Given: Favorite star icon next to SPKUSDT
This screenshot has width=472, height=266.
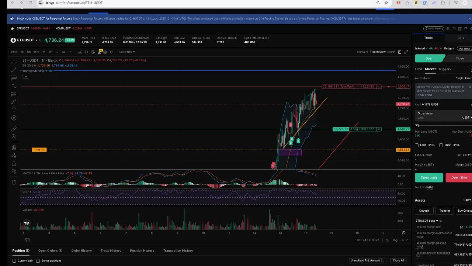Looking at the screenshot, I should 13,28.
